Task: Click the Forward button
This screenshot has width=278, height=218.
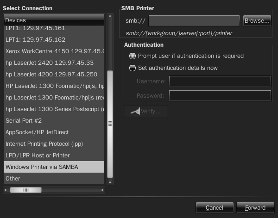Action: [x=255, y=207]
